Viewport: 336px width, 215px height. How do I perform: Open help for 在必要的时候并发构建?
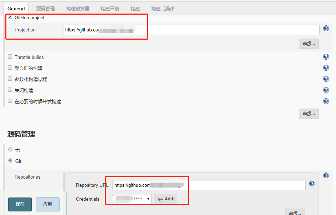[x=326, y=101]
